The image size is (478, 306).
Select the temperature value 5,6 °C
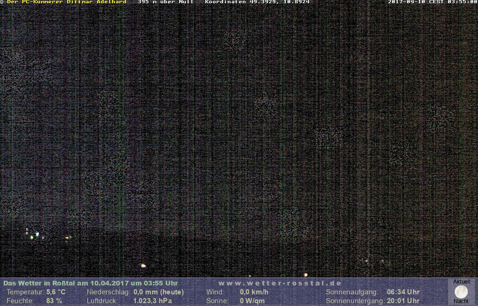[56, 292]
